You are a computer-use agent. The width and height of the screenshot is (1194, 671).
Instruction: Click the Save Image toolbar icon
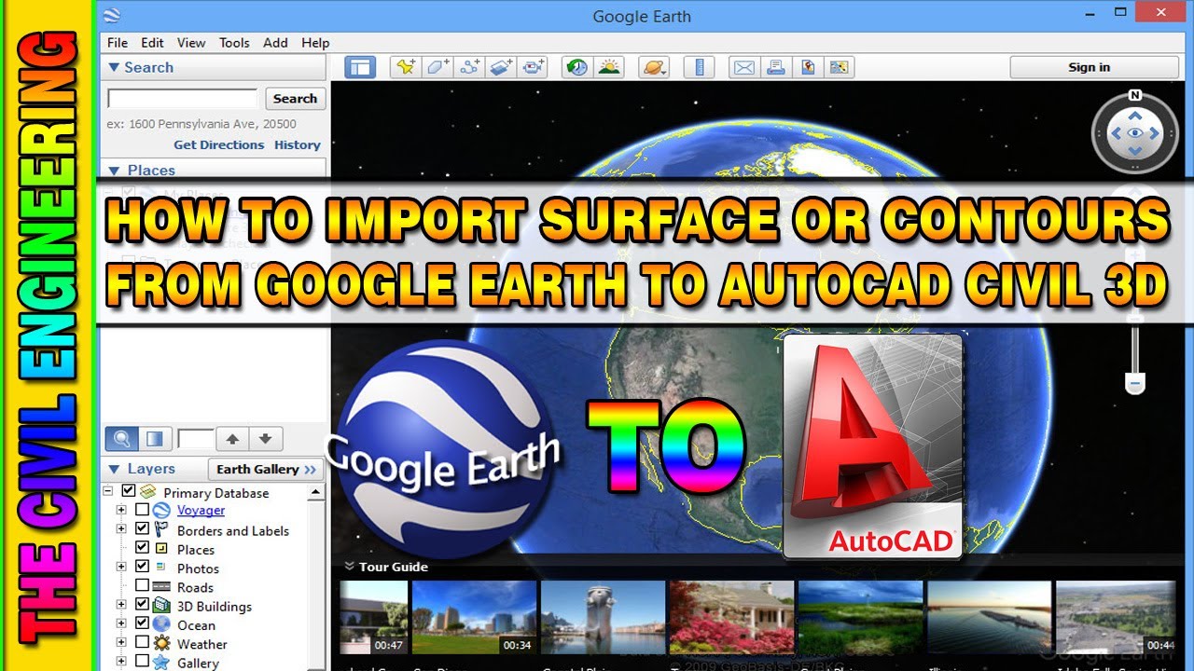pos(808,67)
